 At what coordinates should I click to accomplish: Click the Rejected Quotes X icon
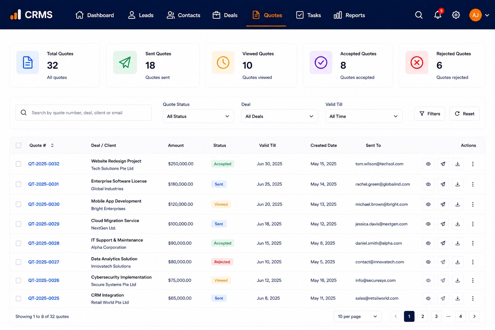(x=417, y=63)
